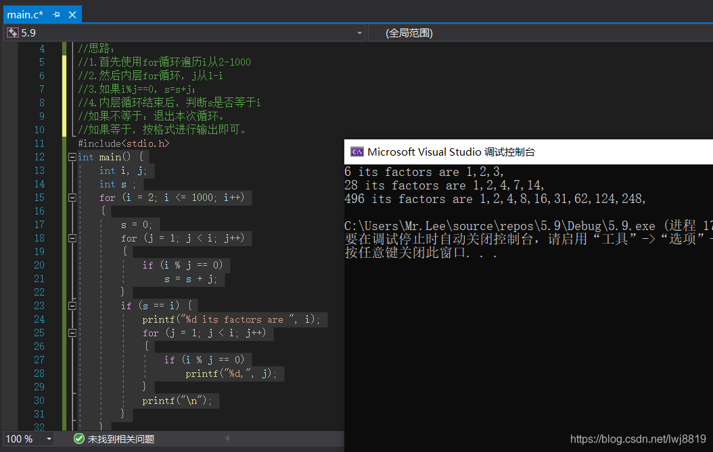Click the 'int s ;' declaration
This screenshot has width=713, height=452.
click(x=117, y=184)
